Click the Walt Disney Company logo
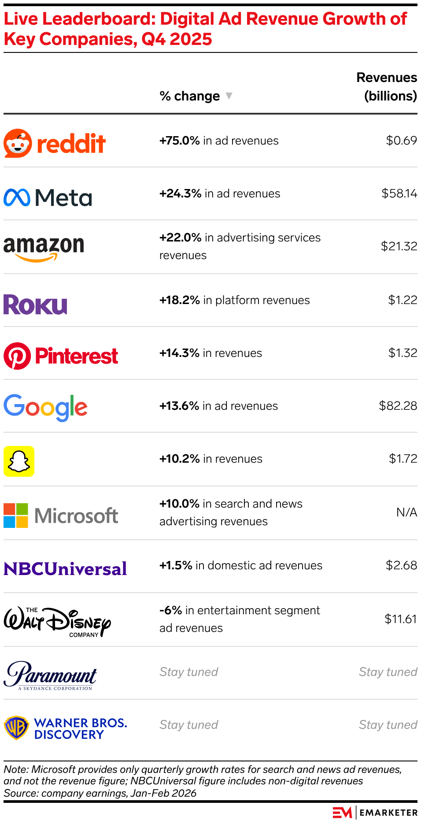The image size is (421, 824). (x=57, y=622)
